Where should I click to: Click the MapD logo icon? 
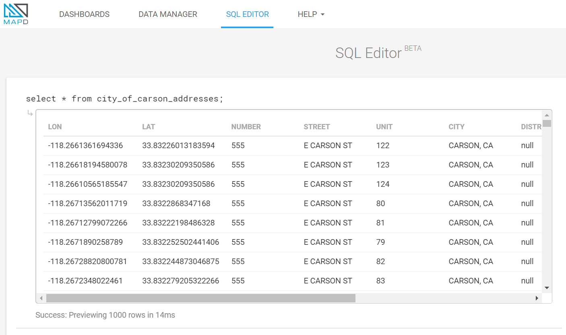click(x=16, y=14)
